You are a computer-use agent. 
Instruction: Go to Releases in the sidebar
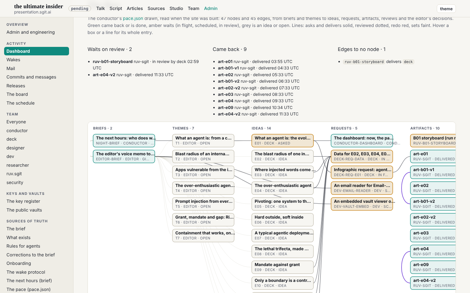click(36, 86)
